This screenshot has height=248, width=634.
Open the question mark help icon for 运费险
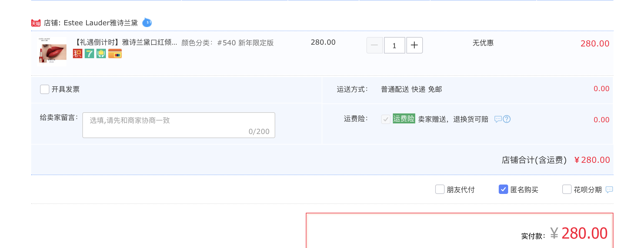tap(507, 119)
